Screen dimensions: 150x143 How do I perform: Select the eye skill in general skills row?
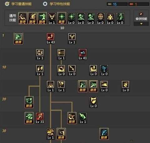(101, 18)
